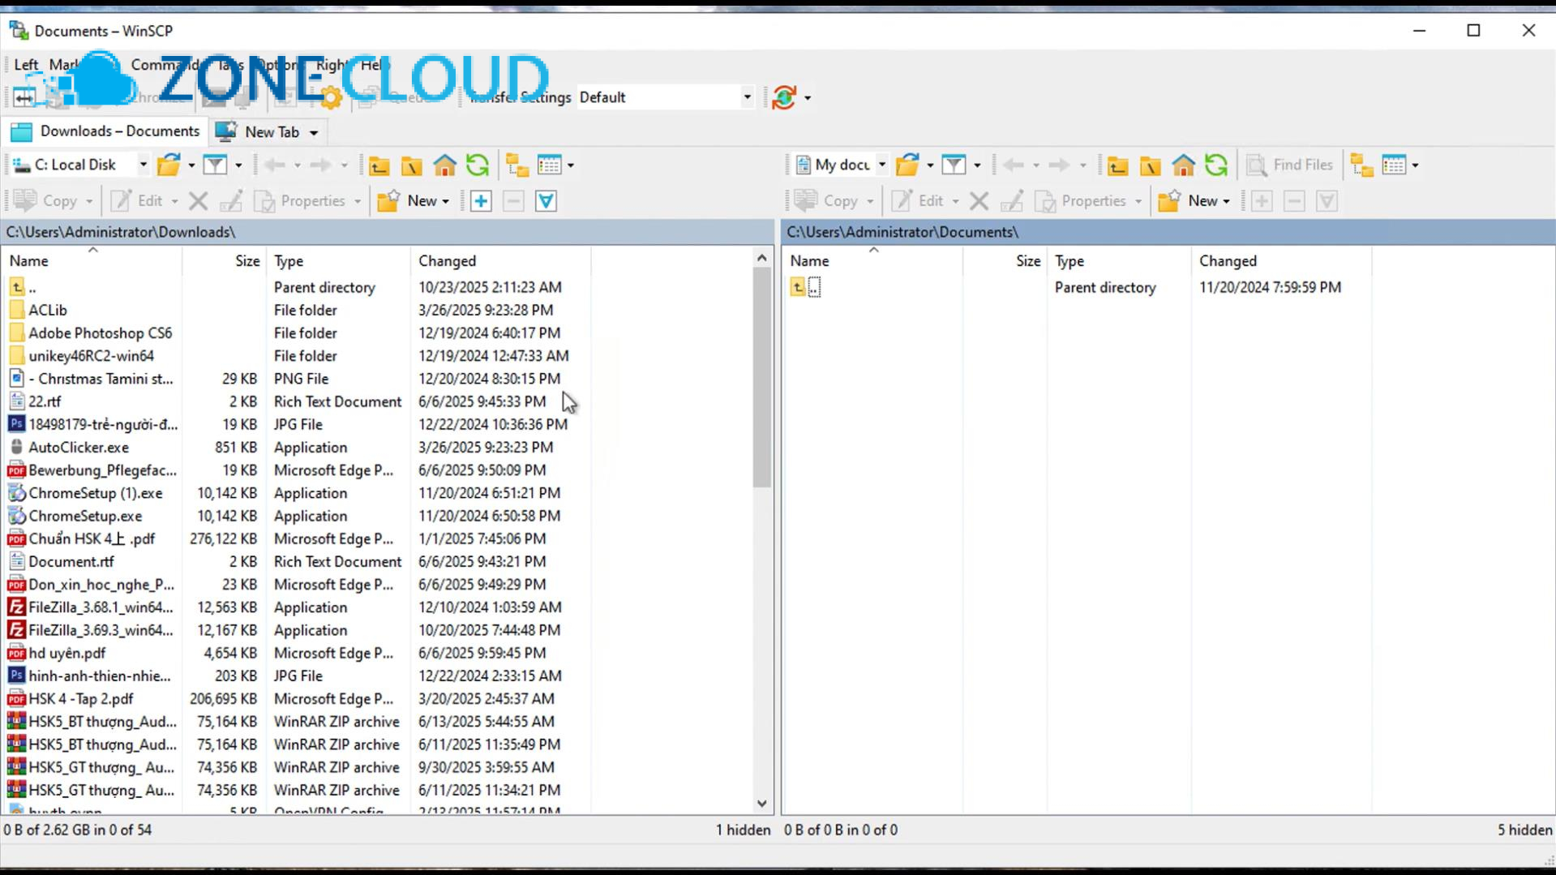Screen dimensions: 1556x875
Task: Click the delete X icon in the right toolbar
Action: [x=978, y=200]
